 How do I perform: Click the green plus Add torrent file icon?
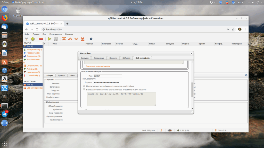click(33, 39)
